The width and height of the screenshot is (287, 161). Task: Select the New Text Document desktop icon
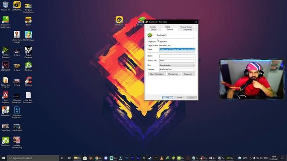28,97
